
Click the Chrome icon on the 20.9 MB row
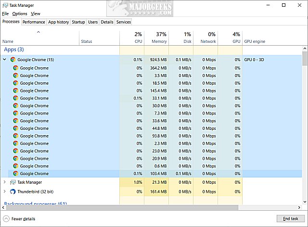(x=15, y=159)
